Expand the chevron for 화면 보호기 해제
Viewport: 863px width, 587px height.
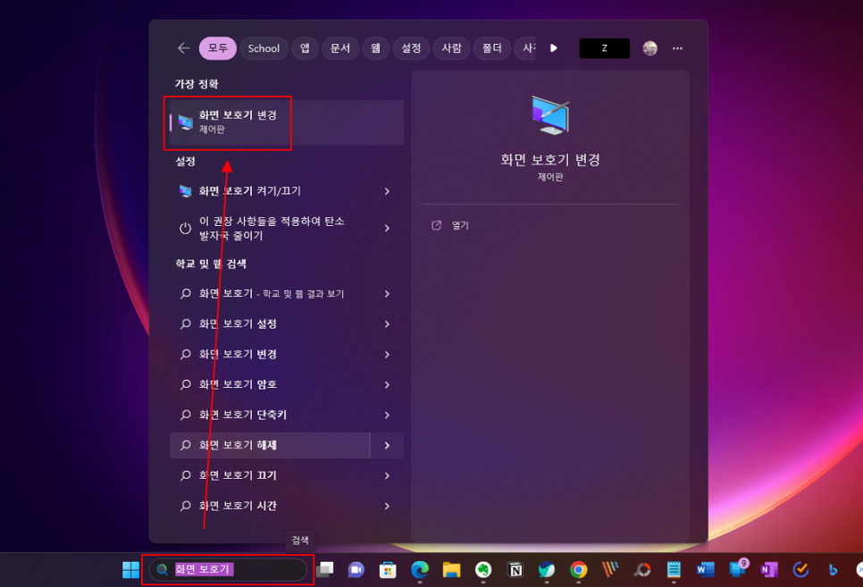point(387,445)
